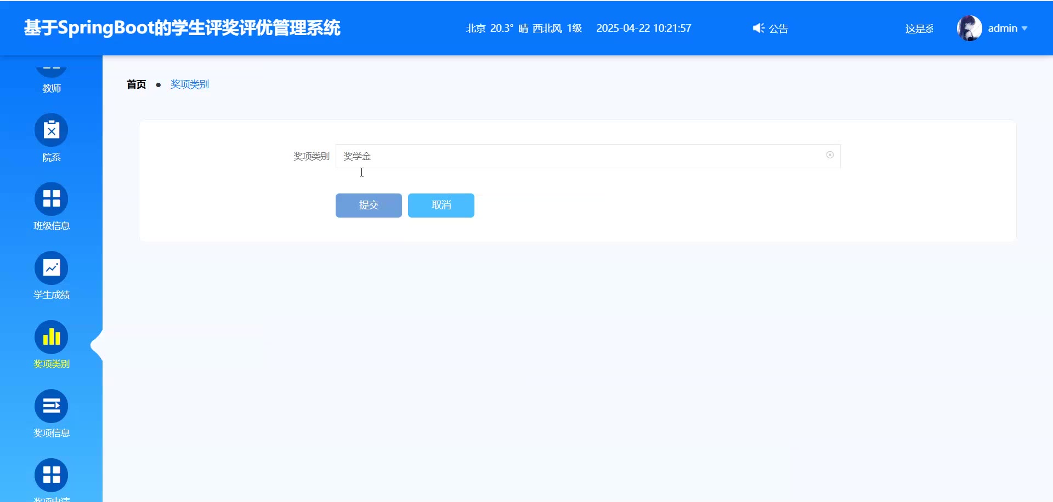Image resolution: width=1053 pixels, height=502 pixels.
Task: Open the 院系 sidebar icon
Action: (x=52, y=130)
